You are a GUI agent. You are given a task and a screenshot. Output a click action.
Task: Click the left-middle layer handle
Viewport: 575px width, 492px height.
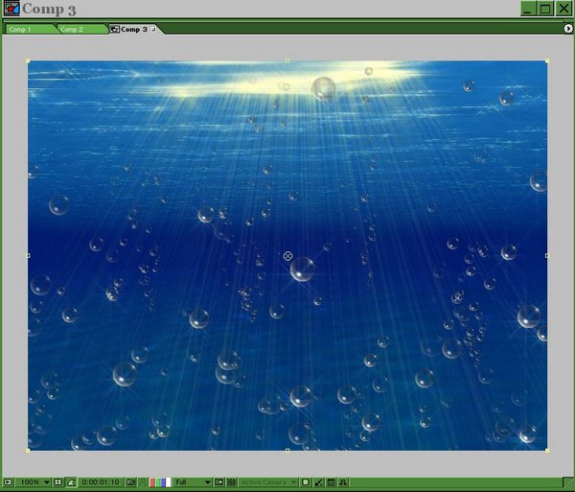coord(28,255)
